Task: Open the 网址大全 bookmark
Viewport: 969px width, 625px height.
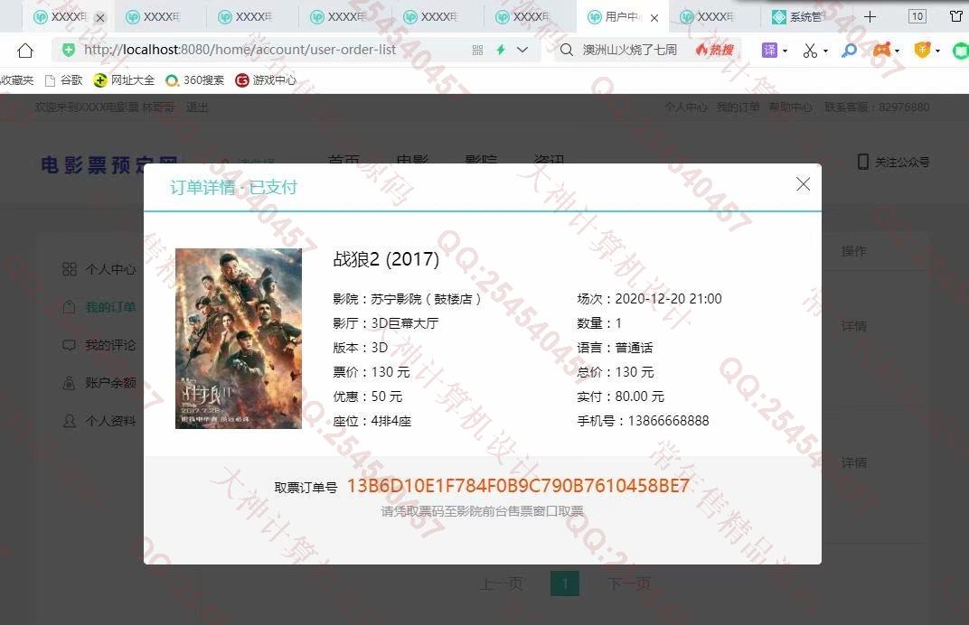Action: point(125,80)
